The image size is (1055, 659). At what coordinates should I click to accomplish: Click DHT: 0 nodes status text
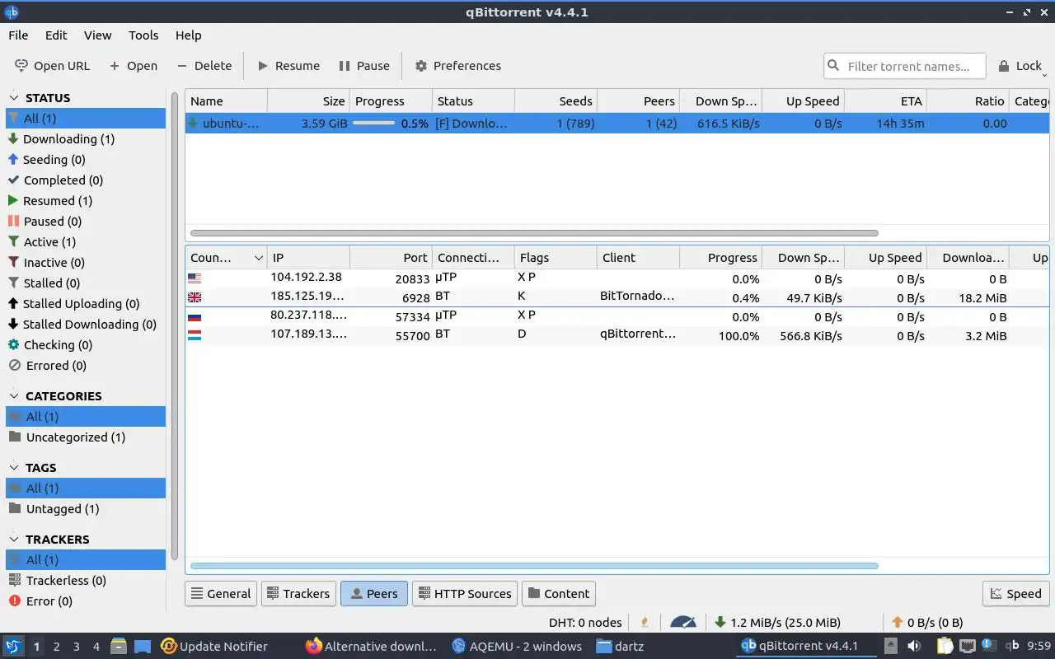pos(585,623)
